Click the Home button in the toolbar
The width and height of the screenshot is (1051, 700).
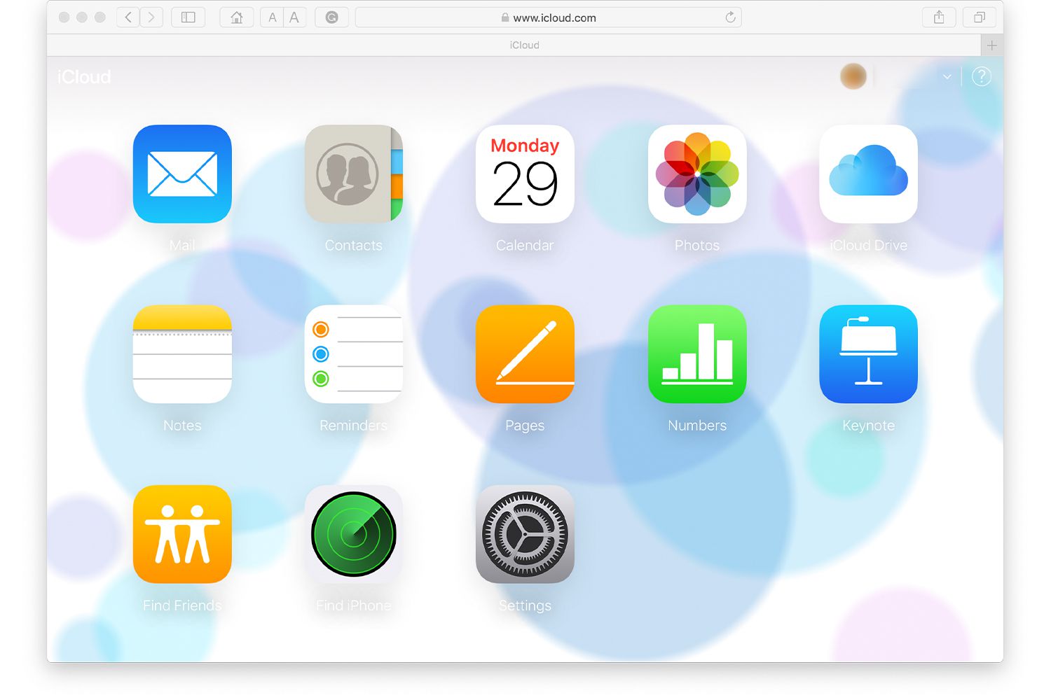pos(237,17)
